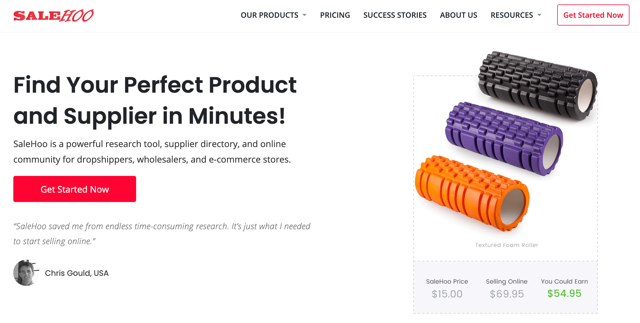
Task: Click the SaleHoo Price of $15.00
Action: (447, 294)
